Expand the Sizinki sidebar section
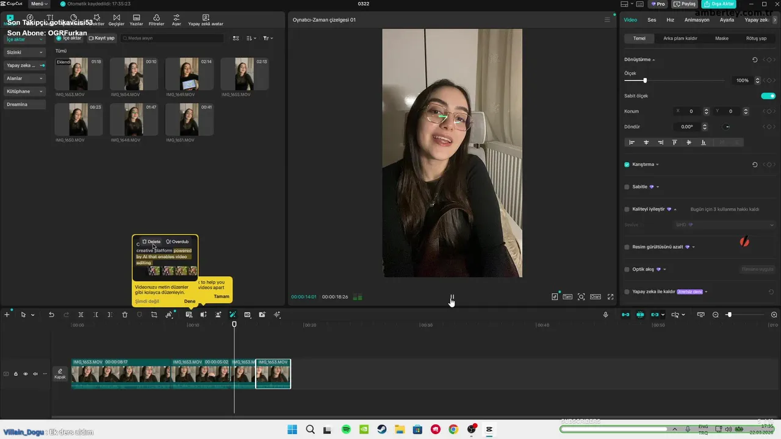781x439 pixels. 24,52
